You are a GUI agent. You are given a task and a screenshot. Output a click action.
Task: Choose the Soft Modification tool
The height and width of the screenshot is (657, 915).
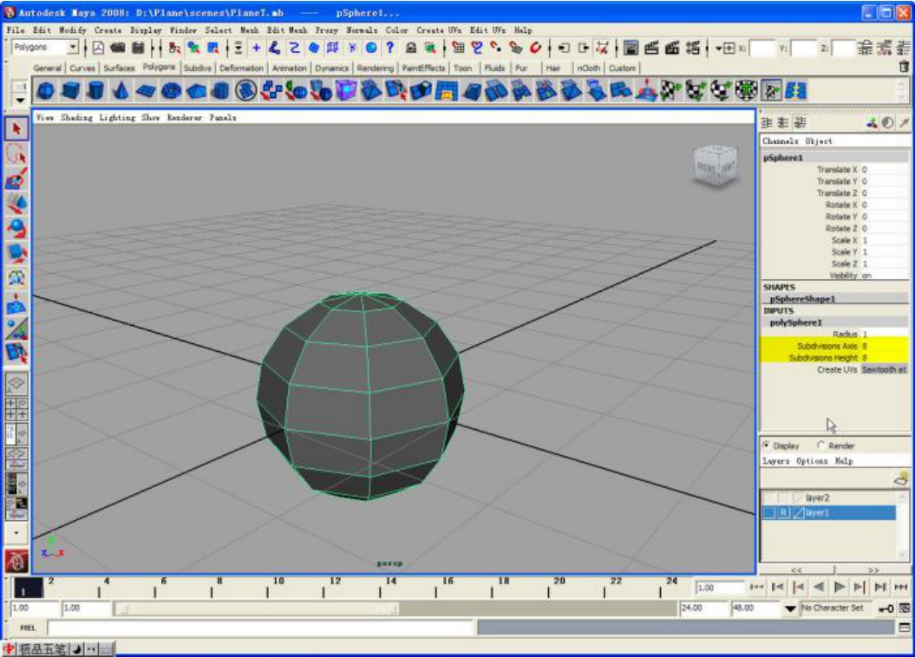(16, 303)
